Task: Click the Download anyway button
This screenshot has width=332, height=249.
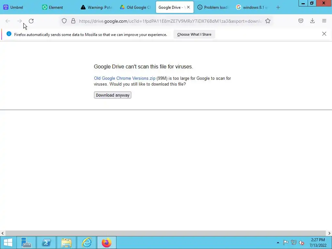Action: tap(113, 95)
